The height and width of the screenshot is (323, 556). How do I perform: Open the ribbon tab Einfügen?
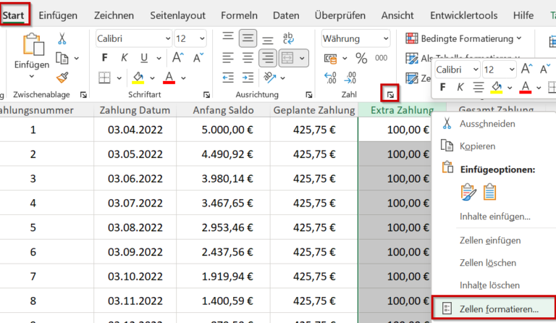58,15
